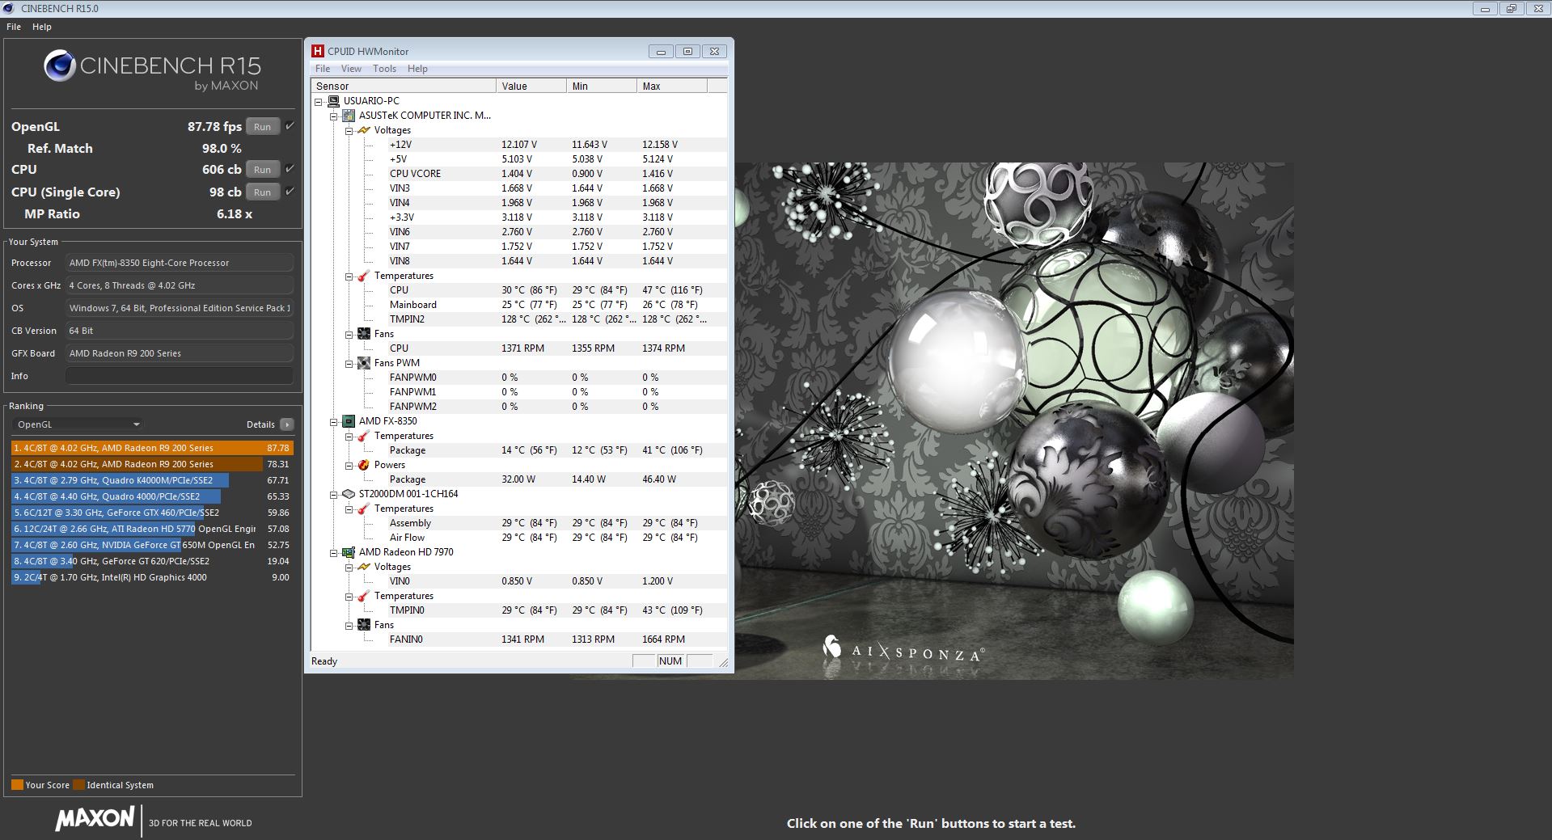The image size is (1552, 840).
Task: Open the Cinebench File menu
Action: coord(14,27)
